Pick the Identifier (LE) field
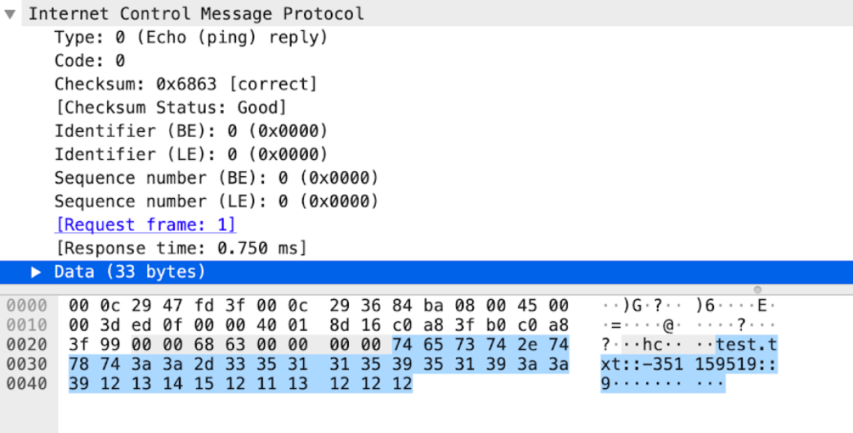 pyautogui.click(x=190, y=154)
